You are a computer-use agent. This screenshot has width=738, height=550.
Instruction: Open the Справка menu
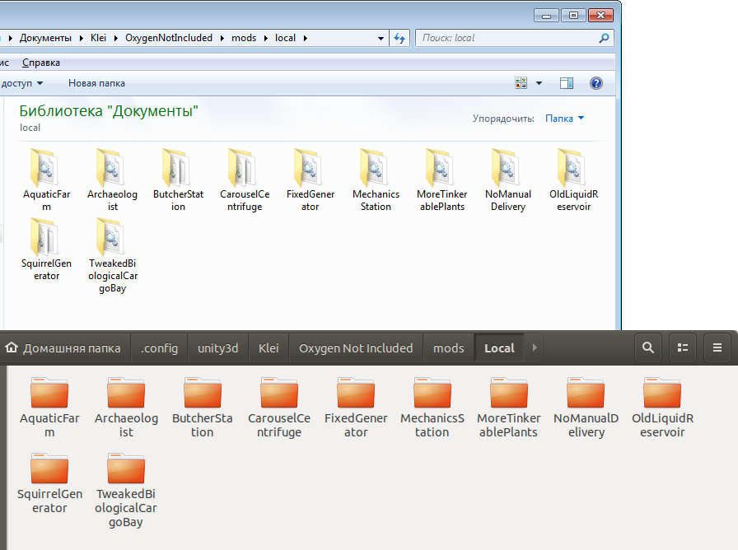coord(41,63)
